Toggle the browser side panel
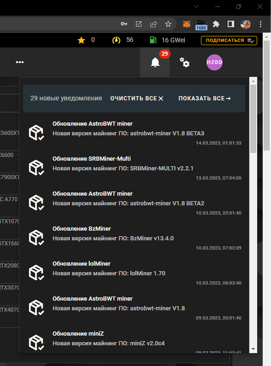Screen dimensions: 271x366 231,24
